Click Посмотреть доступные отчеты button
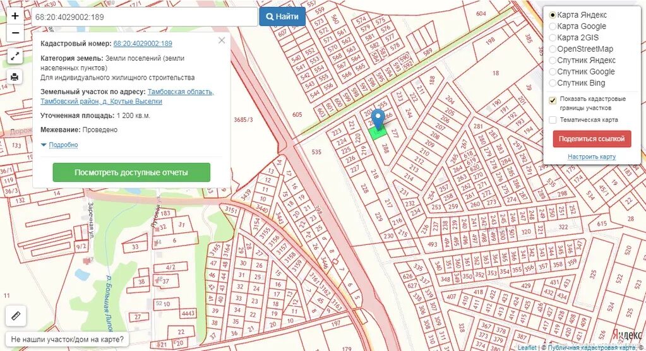The width and height of the screenshot is (646, 351). (x=131, y=172)
